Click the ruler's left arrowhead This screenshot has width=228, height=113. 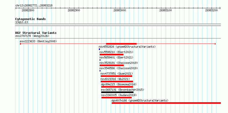pyautogui.click(x=16, y=8)
